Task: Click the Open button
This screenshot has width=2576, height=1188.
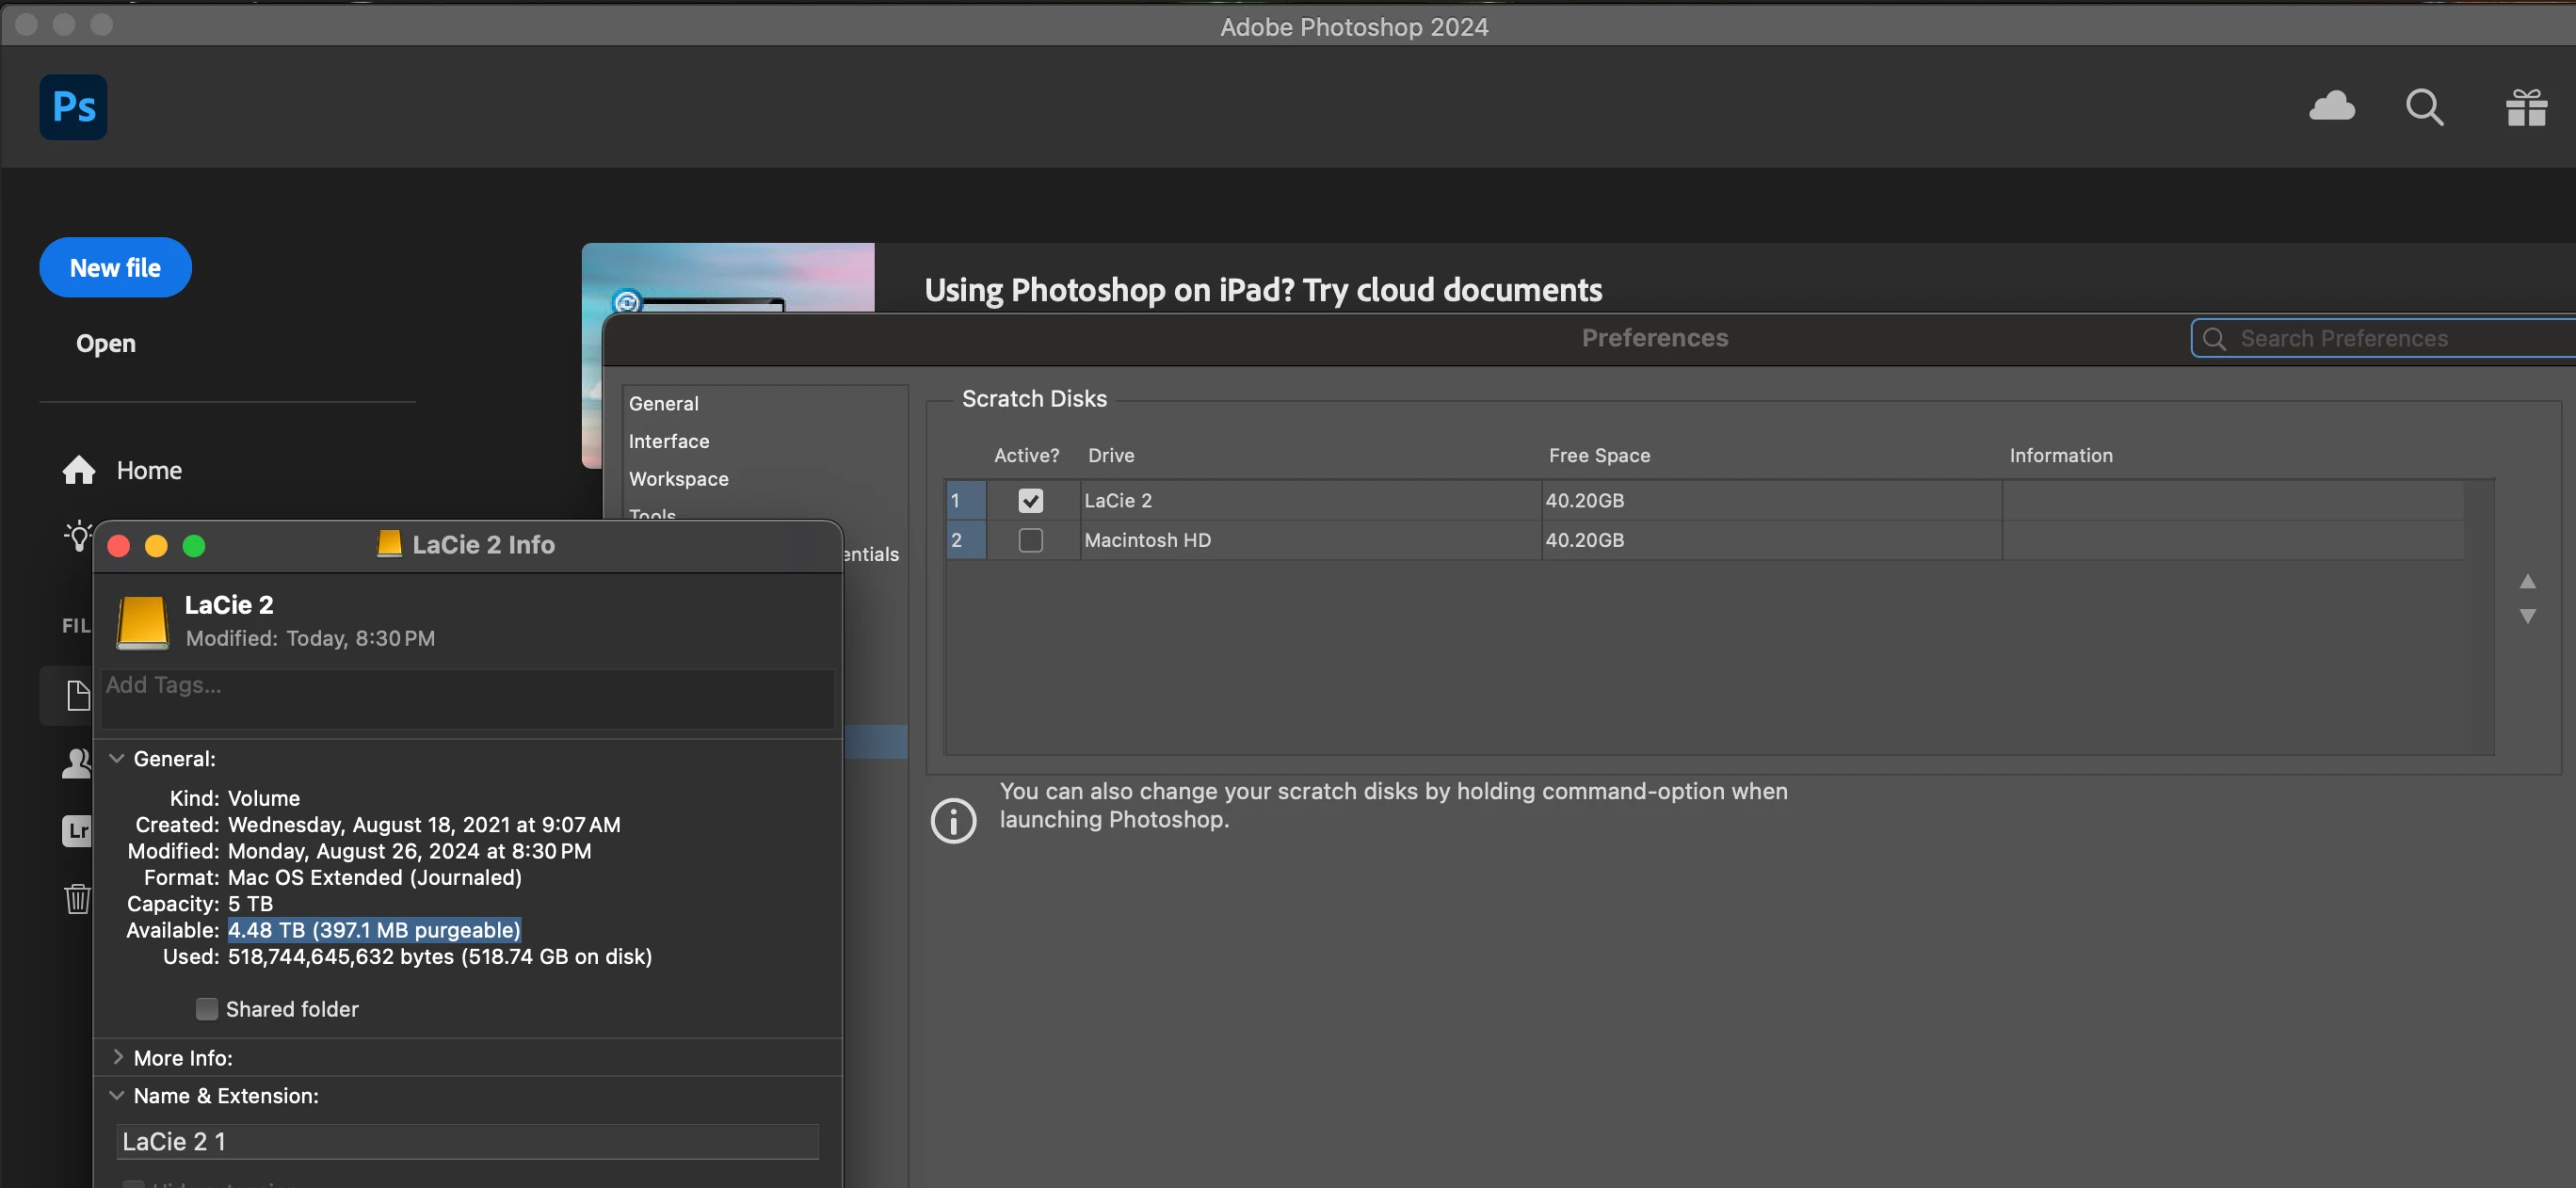Action: point(106,343)
